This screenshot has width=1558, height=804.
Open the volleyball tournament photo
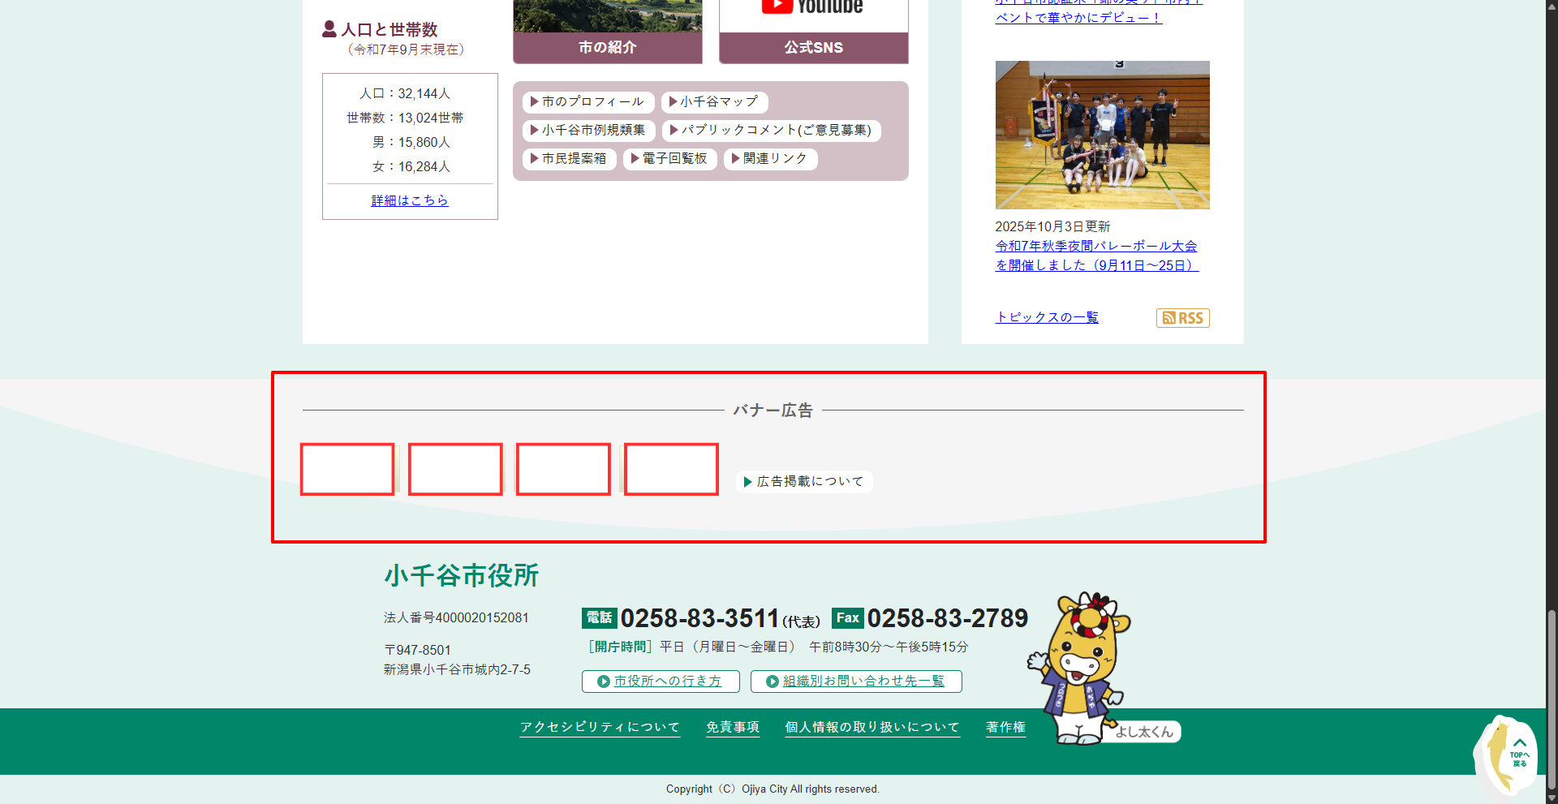pos(1102,135)
